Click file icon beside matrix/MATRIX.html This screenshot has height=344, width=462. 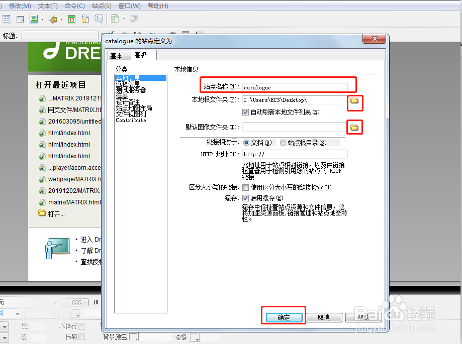pyautogui.click(x=42, y=202)
